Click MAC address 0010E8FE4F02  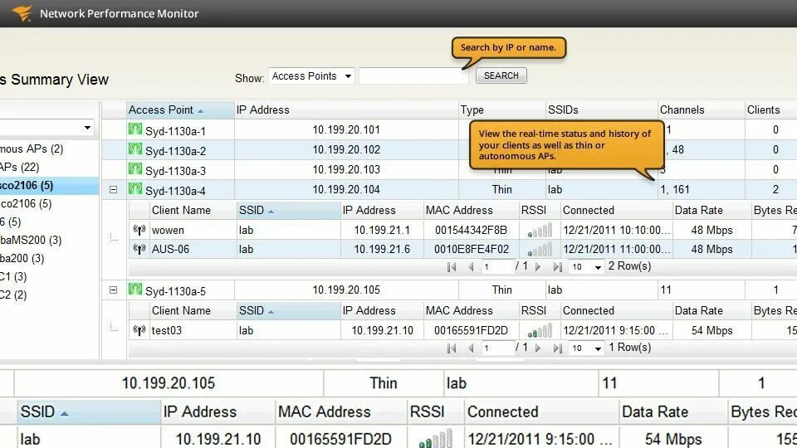472,250
